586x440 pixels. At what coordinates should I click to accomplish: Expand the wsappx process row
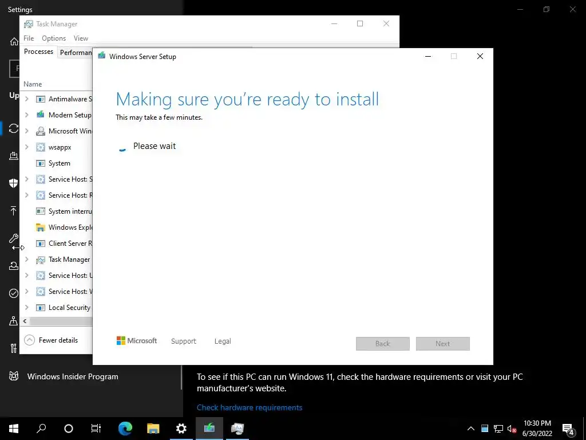coord(26,147)
